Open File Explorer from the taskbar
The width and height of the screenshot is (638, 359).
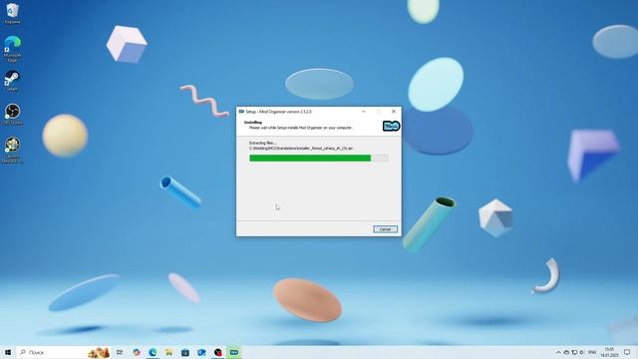click(x=168, y=352)
